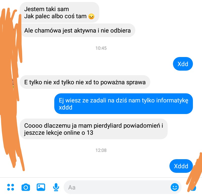Open the four-dot more actions menu
The height and width of the screenshot is (195, 202).
tap(11, 187)
